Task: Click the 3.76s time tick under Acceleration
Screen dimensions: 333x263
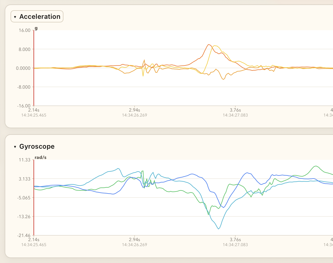Action: (x=235, y=110)
